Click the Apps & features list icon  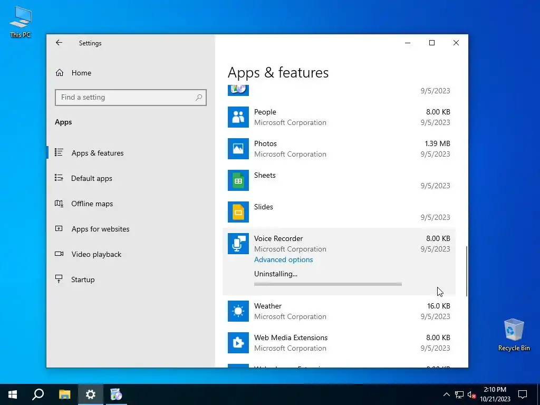point(59,152)
